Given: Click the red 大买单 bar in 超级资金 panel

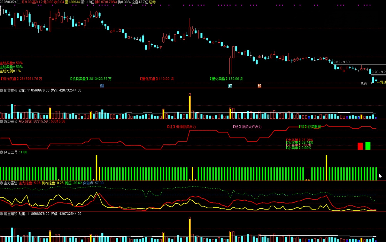Looking at the screenshot, I should 360,146.
